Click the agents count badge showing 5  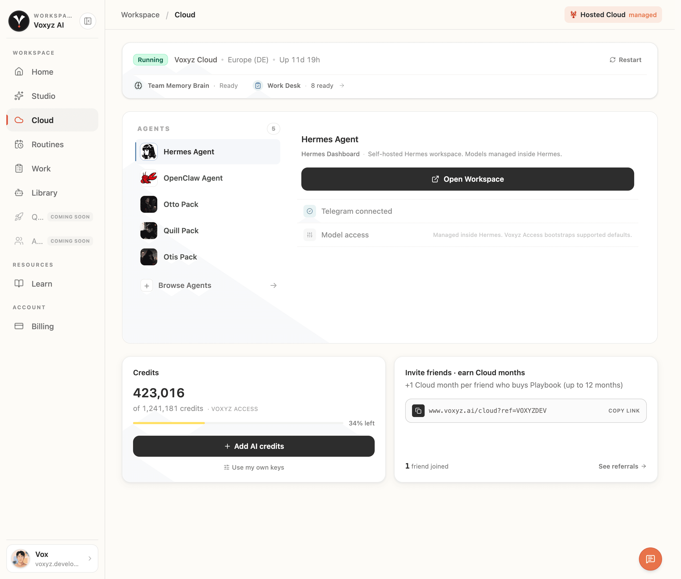click(273, 129)
